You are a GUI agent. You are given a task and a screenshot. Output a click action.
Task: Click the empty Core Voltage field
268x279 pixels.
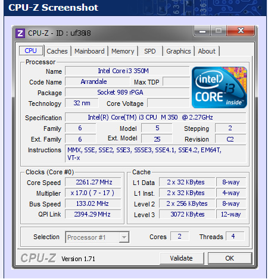point(169,103)
